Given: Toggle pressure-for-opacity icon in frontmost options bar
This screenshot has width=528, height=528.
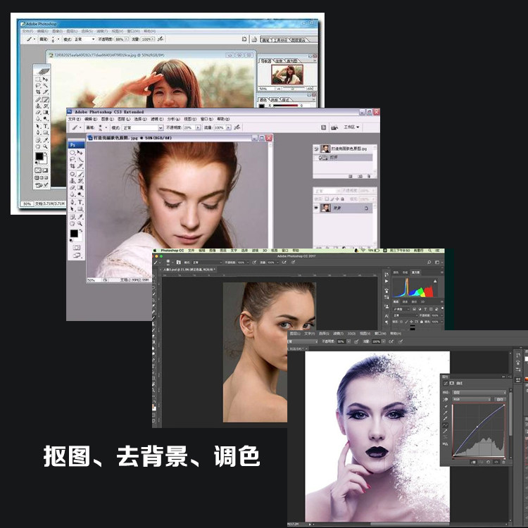Looking at the screenshot, I should click(356, 341).
